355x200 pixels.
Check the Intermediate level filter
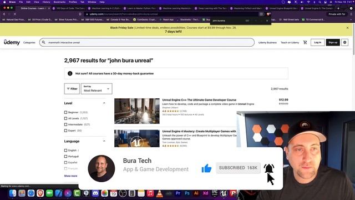65,124
